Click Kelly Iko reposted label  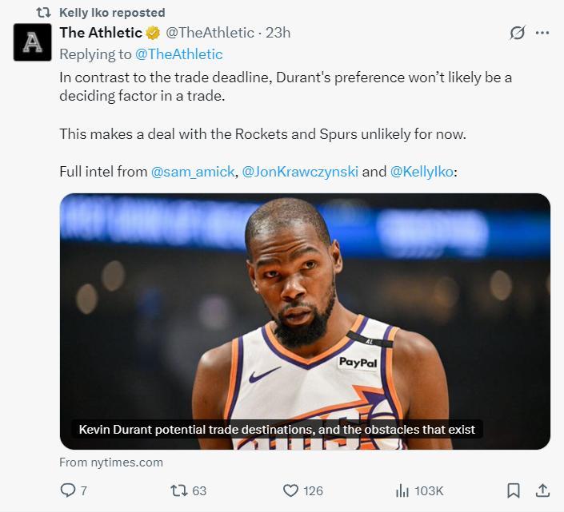(112, 12)
